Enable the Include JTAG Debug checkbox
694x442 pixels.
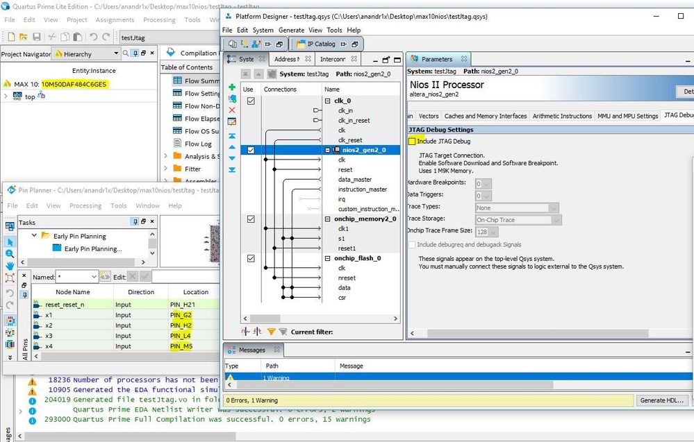click(x=412, y=141)
